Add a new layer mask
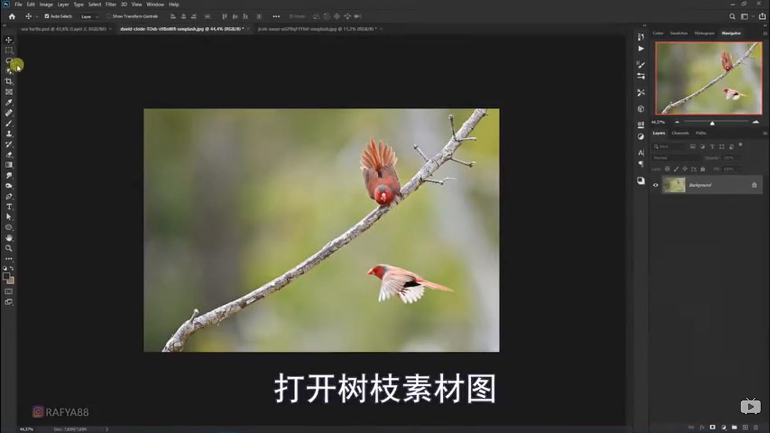This screenshot has width=770, height=433. coord(712,427)
